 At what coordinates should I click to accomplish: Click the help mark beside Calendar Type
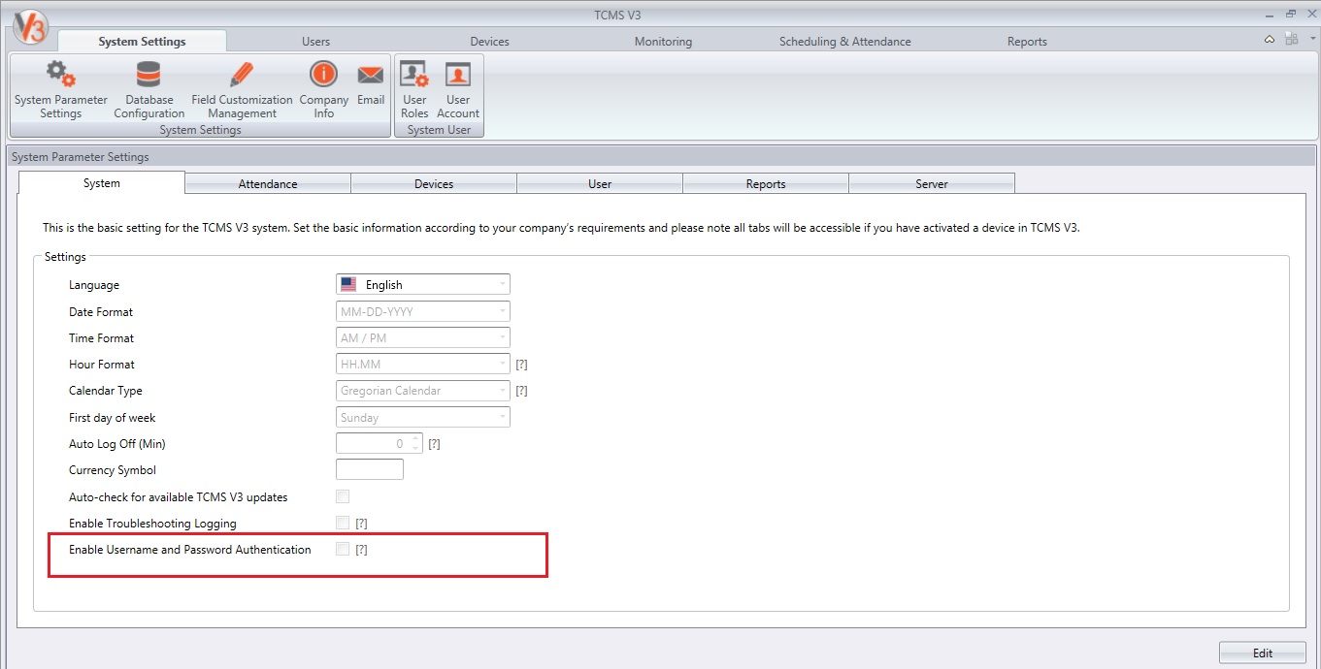tap(521, 391)
